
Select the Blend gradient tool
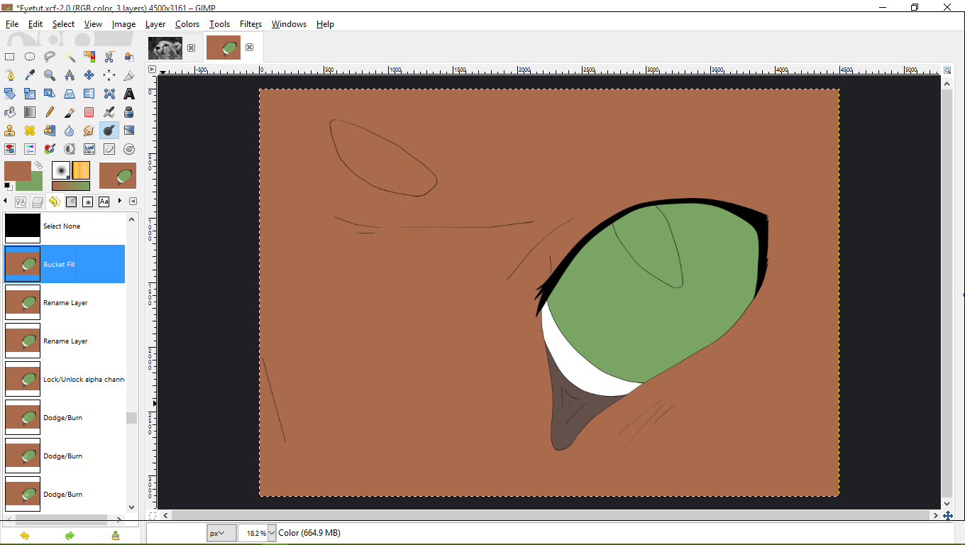click(x=30, y=112)
